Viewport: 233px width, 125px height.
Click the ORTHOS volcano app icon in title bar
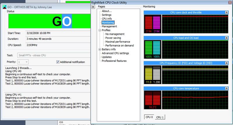[4, 7]
